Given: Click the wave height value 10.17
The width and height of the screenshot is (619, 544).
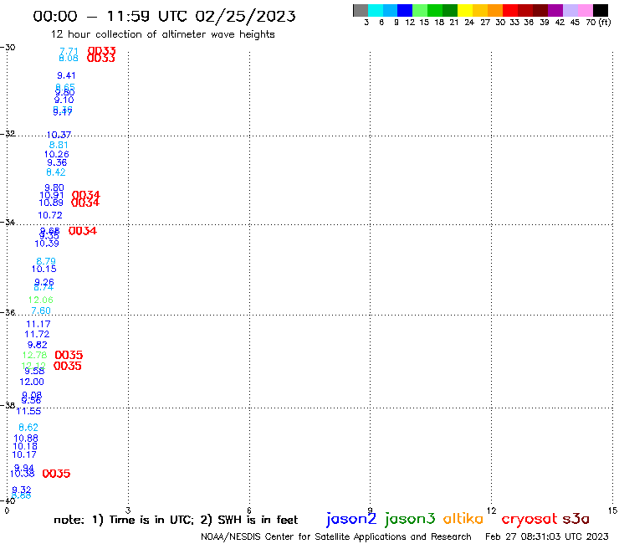Looking at the screenshot, I should click(x=24, y=454).
